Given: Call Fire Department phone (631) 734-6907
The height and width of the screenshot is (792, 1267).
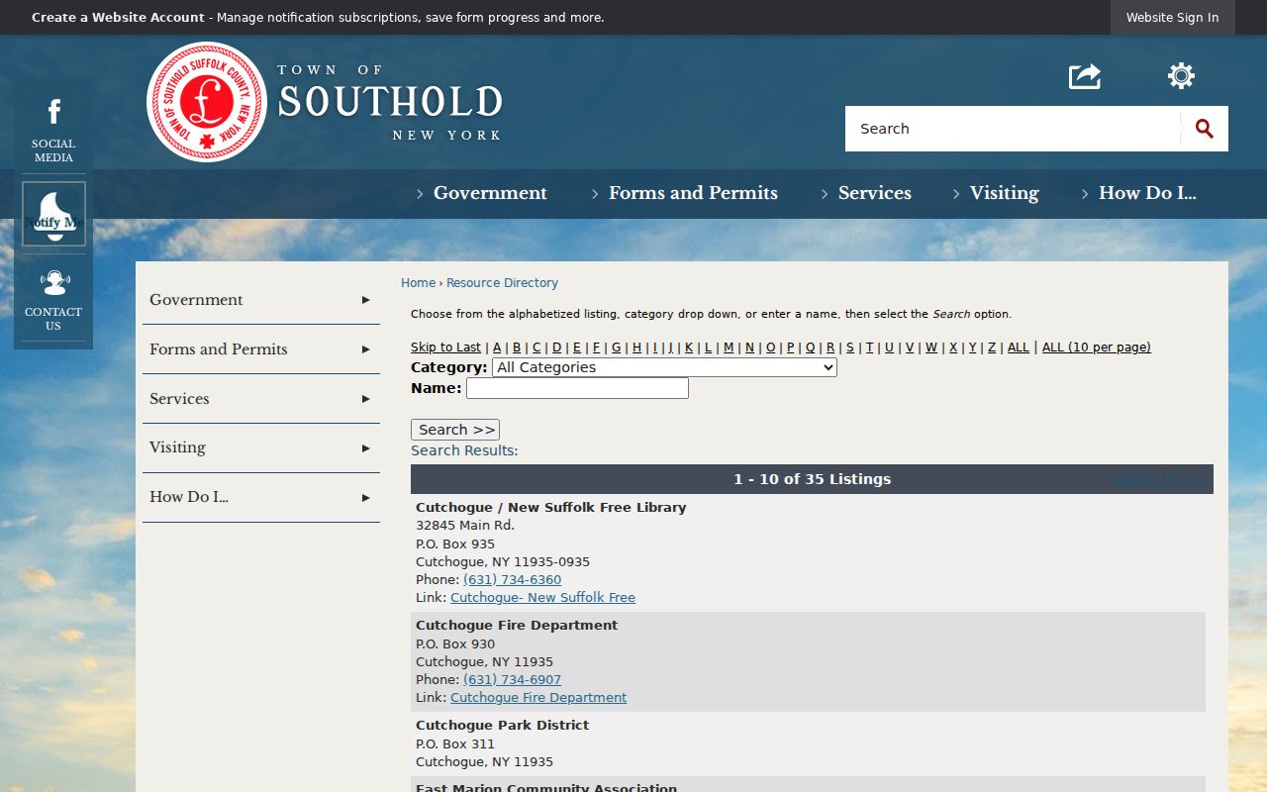Looking at the screenshot, I should coord(512,680).
